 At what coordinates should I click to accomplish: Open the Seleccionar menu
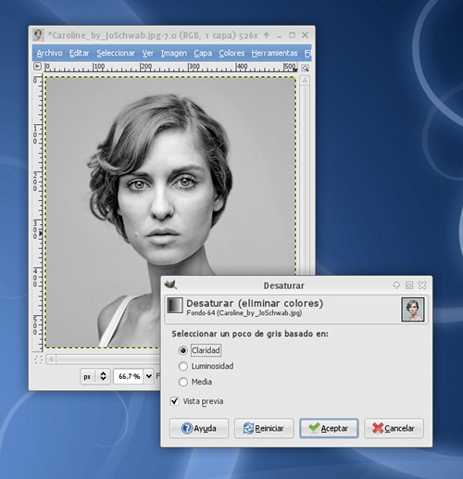(x=116, y=53)
